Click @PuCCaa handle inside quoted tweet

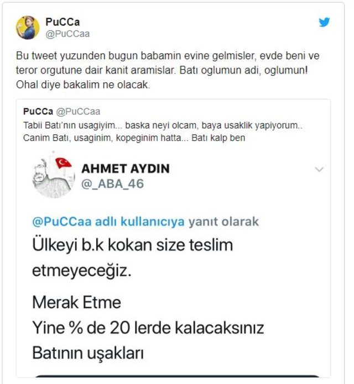coord(78,112)
